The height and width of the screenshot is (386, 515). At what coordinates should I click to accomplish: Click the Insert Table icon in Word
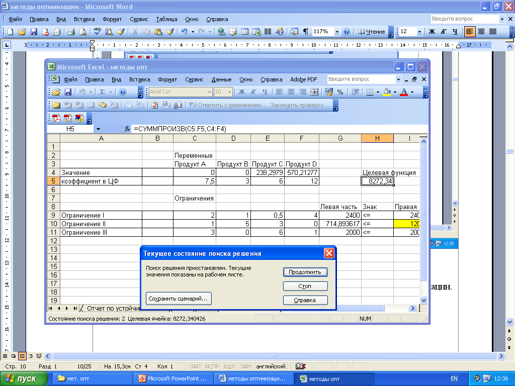[x=245, y=32]
